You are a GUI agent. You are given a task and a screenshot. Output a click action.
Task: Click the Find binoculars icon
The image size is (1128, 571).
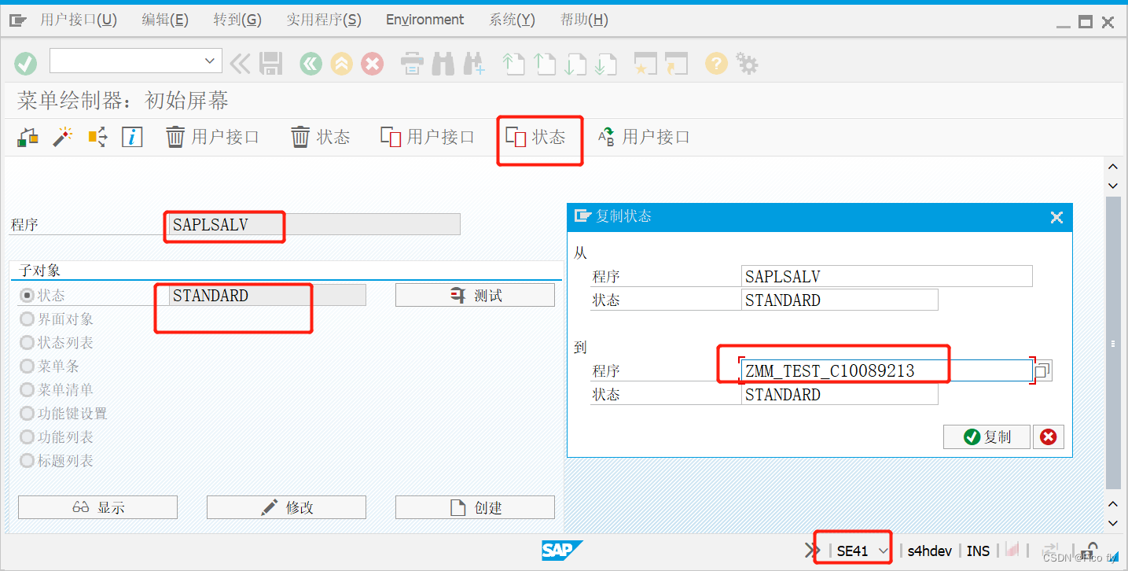[x=443, y=63]
